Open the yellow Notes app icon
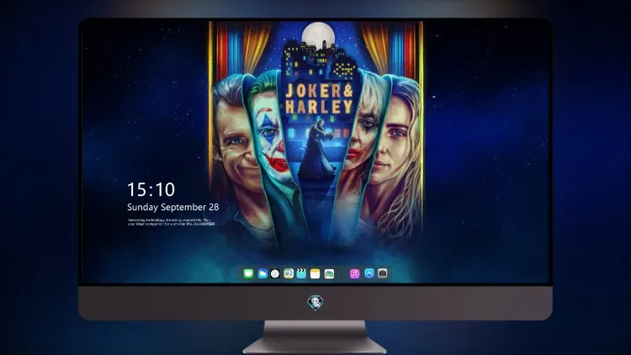Image resolution: width=631 pixels, height=355 pixels. pyautogui.click(x=315, y=274)
